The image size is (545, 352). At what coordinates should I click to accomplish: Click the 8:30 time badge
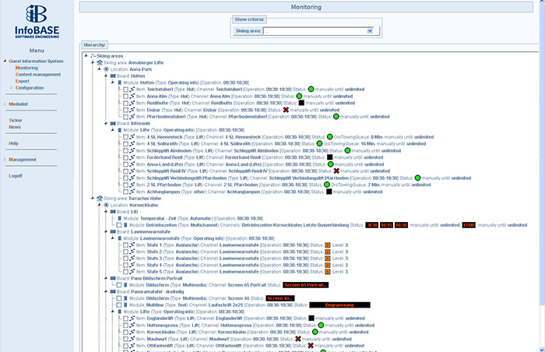click(372, 225)
